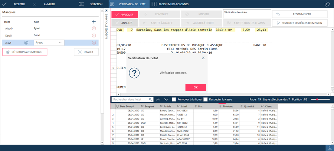This screenshot has width=334, height=151.
Task: Click OK in the verification dialog
Action: tap(196, 87)
